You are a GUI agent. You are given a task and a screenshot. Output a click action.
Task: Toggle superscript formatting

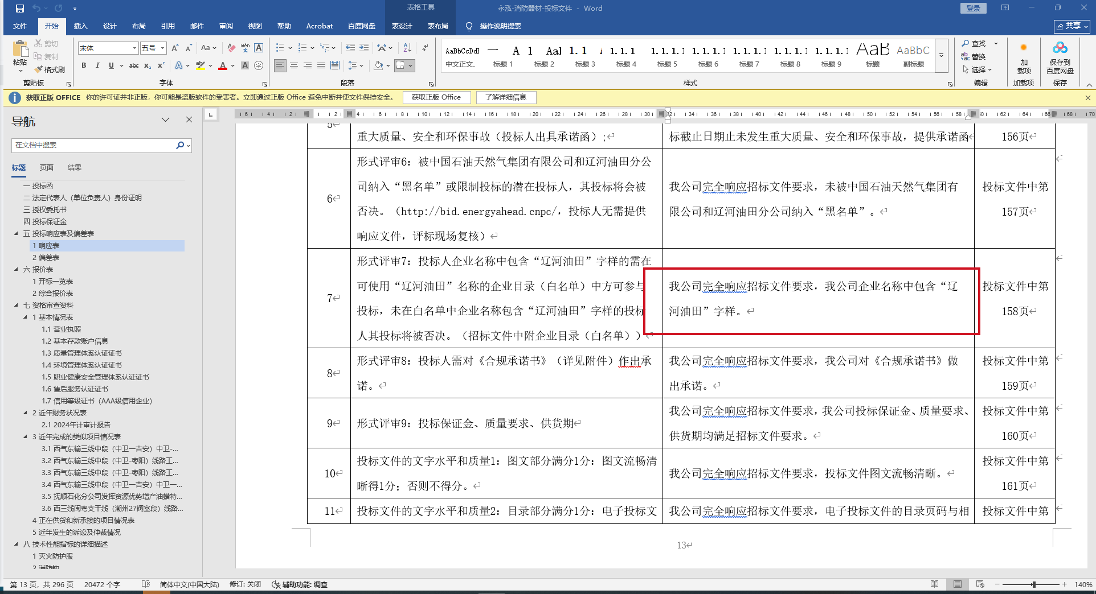click(x=161, y=65)
